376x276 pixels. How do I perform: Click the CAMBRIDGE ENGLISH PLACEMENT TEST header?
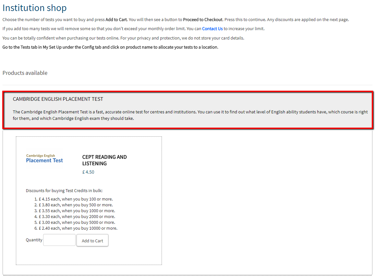pyautogui.click(x=58, y=99)
